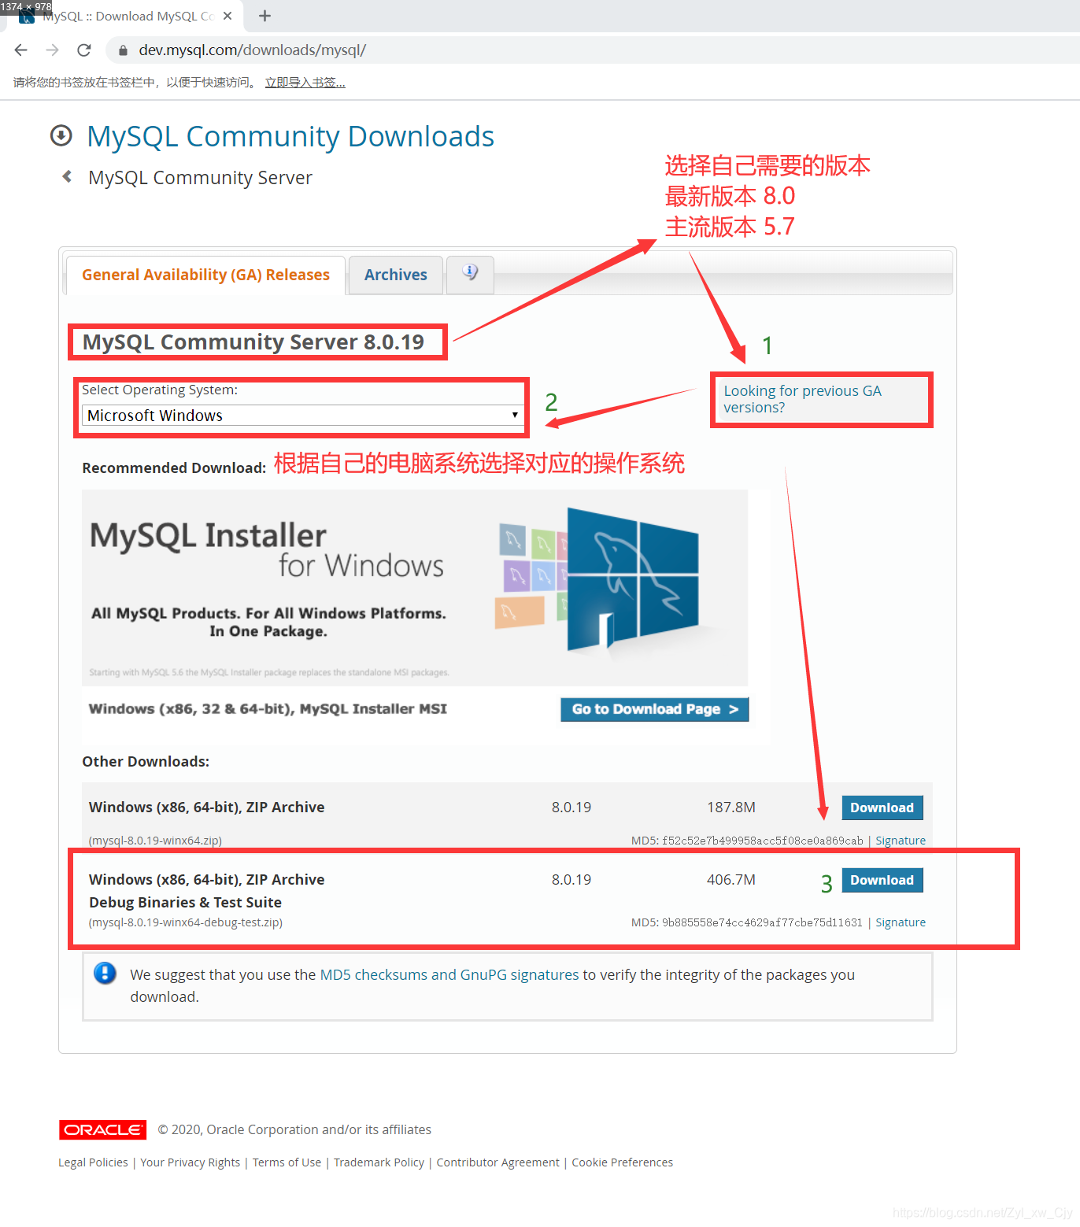1080x1227 pixels.
Task: Open MD5 checksums and GnuPG signatures link
Action: (449, 974)
